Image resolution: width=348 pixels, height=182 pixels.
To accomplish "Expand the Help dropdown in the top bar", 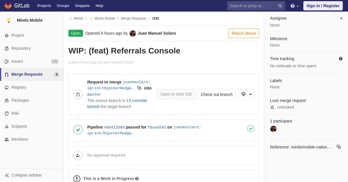I will tap(295, 6).
